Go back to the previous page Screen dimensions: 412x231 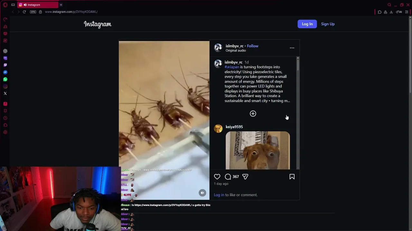click(x=13, y=12)
